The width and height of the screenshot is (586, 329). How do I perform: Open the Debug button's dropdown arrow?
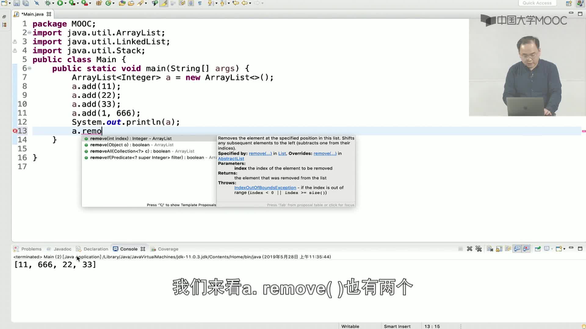point(53,3)
